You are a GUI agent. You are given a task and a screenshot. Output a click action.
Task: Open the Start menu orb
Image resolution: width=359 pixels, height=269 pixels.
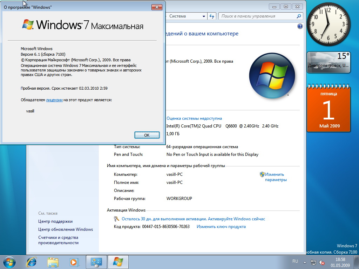tap(9, 262)
